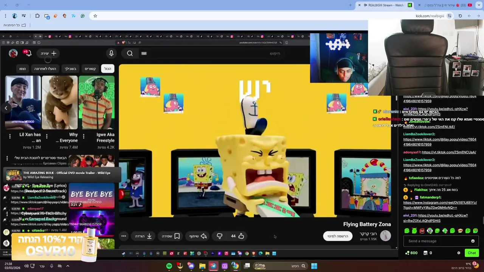Click the הרשמה למינוי subscribe button
Viewport: 484px width, 272px height.
tap(338, 236)
